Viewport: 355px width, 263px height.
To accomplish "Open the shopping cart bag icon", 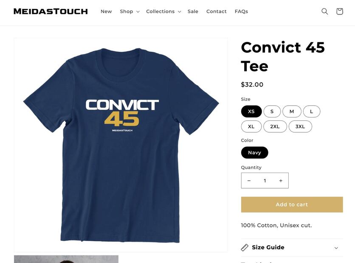I will 339,11.
